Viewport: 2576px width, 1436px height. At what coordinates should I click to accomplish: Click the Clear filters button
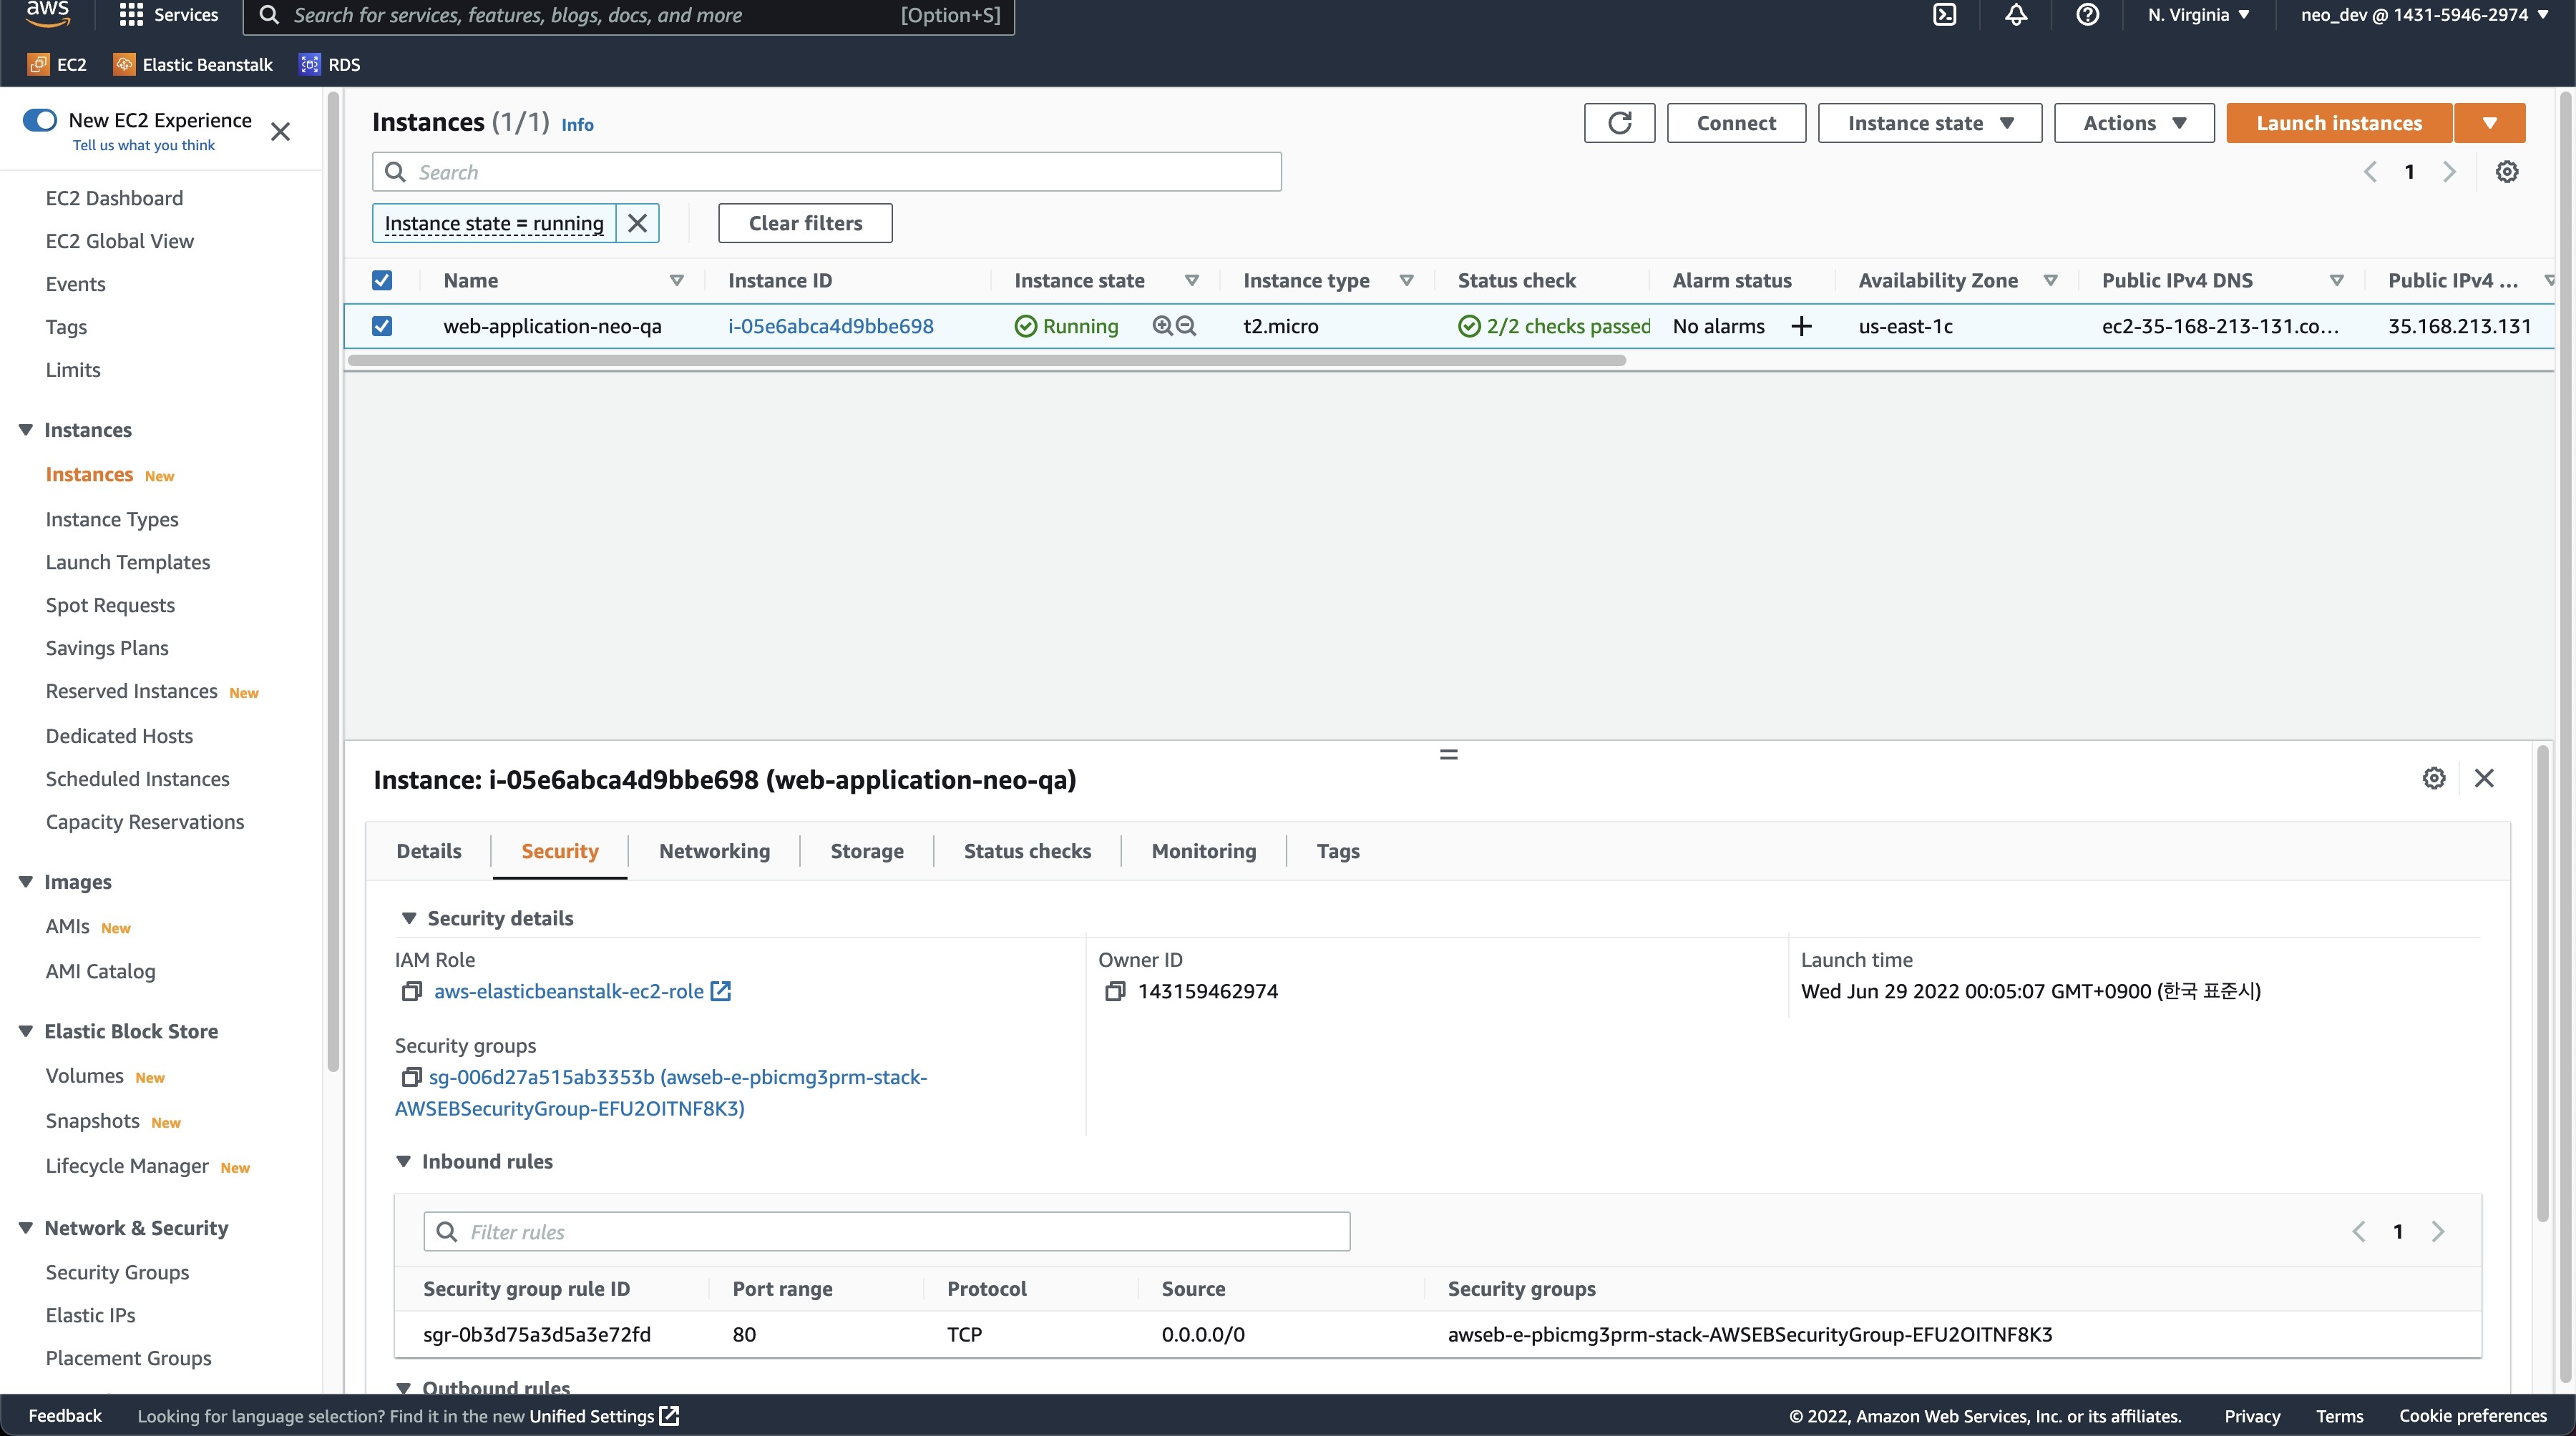[x=805, y=223]
